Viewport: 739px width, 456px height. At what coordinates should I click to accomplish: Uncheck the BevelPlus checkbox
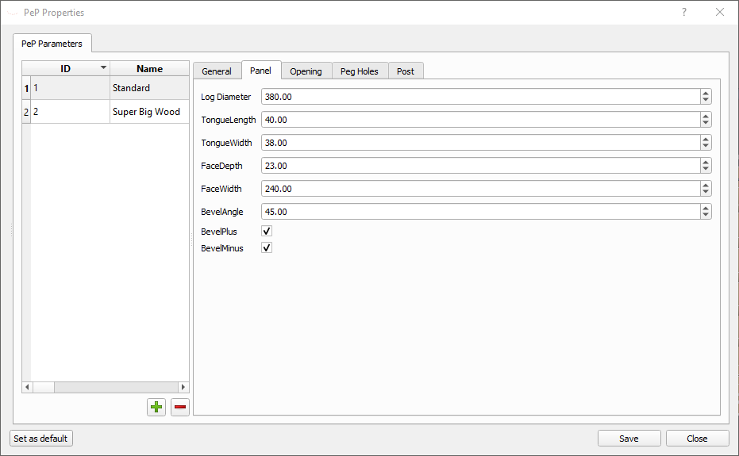[x=267, y=232]
